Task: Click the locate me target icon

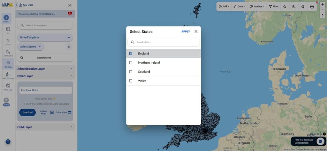Action: 312,7
